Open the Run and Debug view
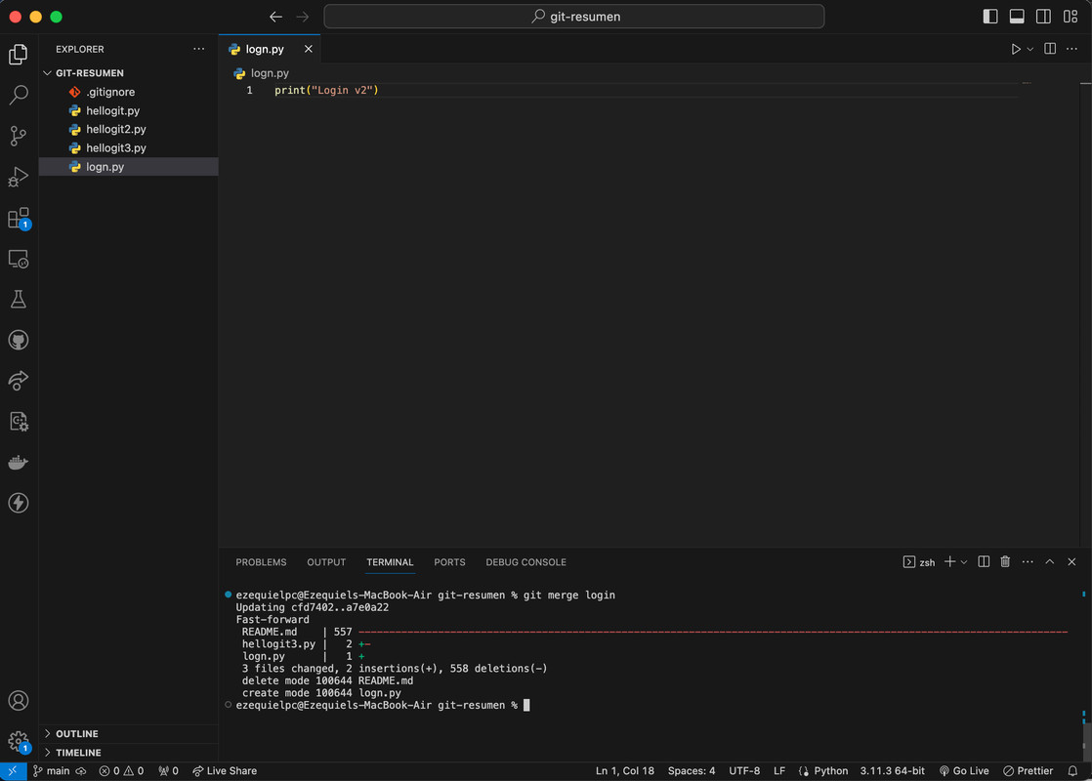The height and width of the screenshot is (781, 1092). click(19, 177)
